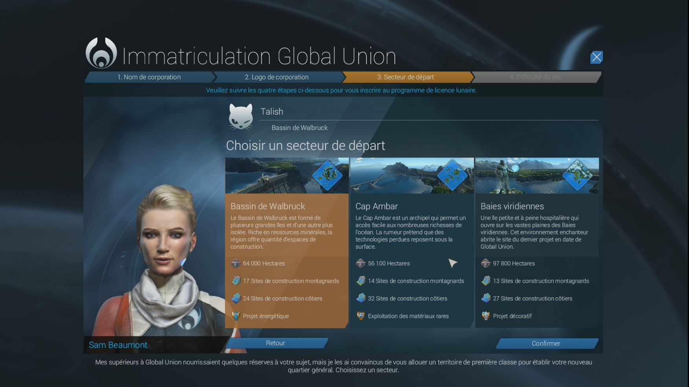Screen dimensions: 689x387
Task: Click the Projet décoratif shield icon
Action: [x=486, y=316]
